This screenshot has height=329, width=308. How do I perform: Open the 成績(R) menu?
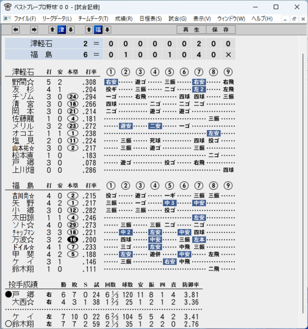pyautogui.click(x=123, y=19)
